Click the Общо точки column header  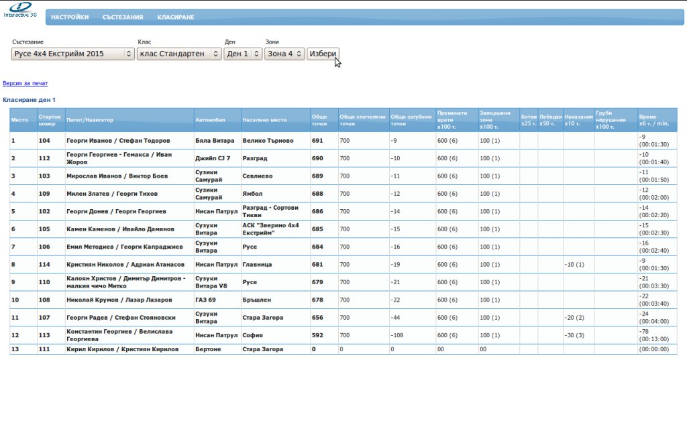(x=320, y=120)
